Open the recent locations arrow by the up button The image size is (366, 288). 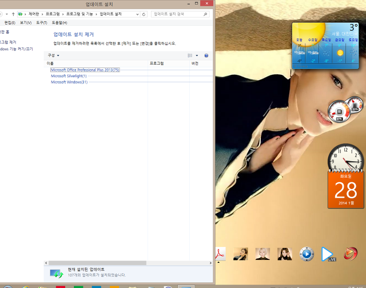7,14
